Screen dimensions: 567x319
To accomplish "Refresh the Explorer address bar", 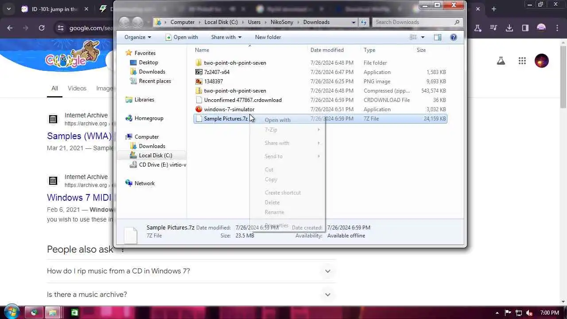I will coord(364,22).
